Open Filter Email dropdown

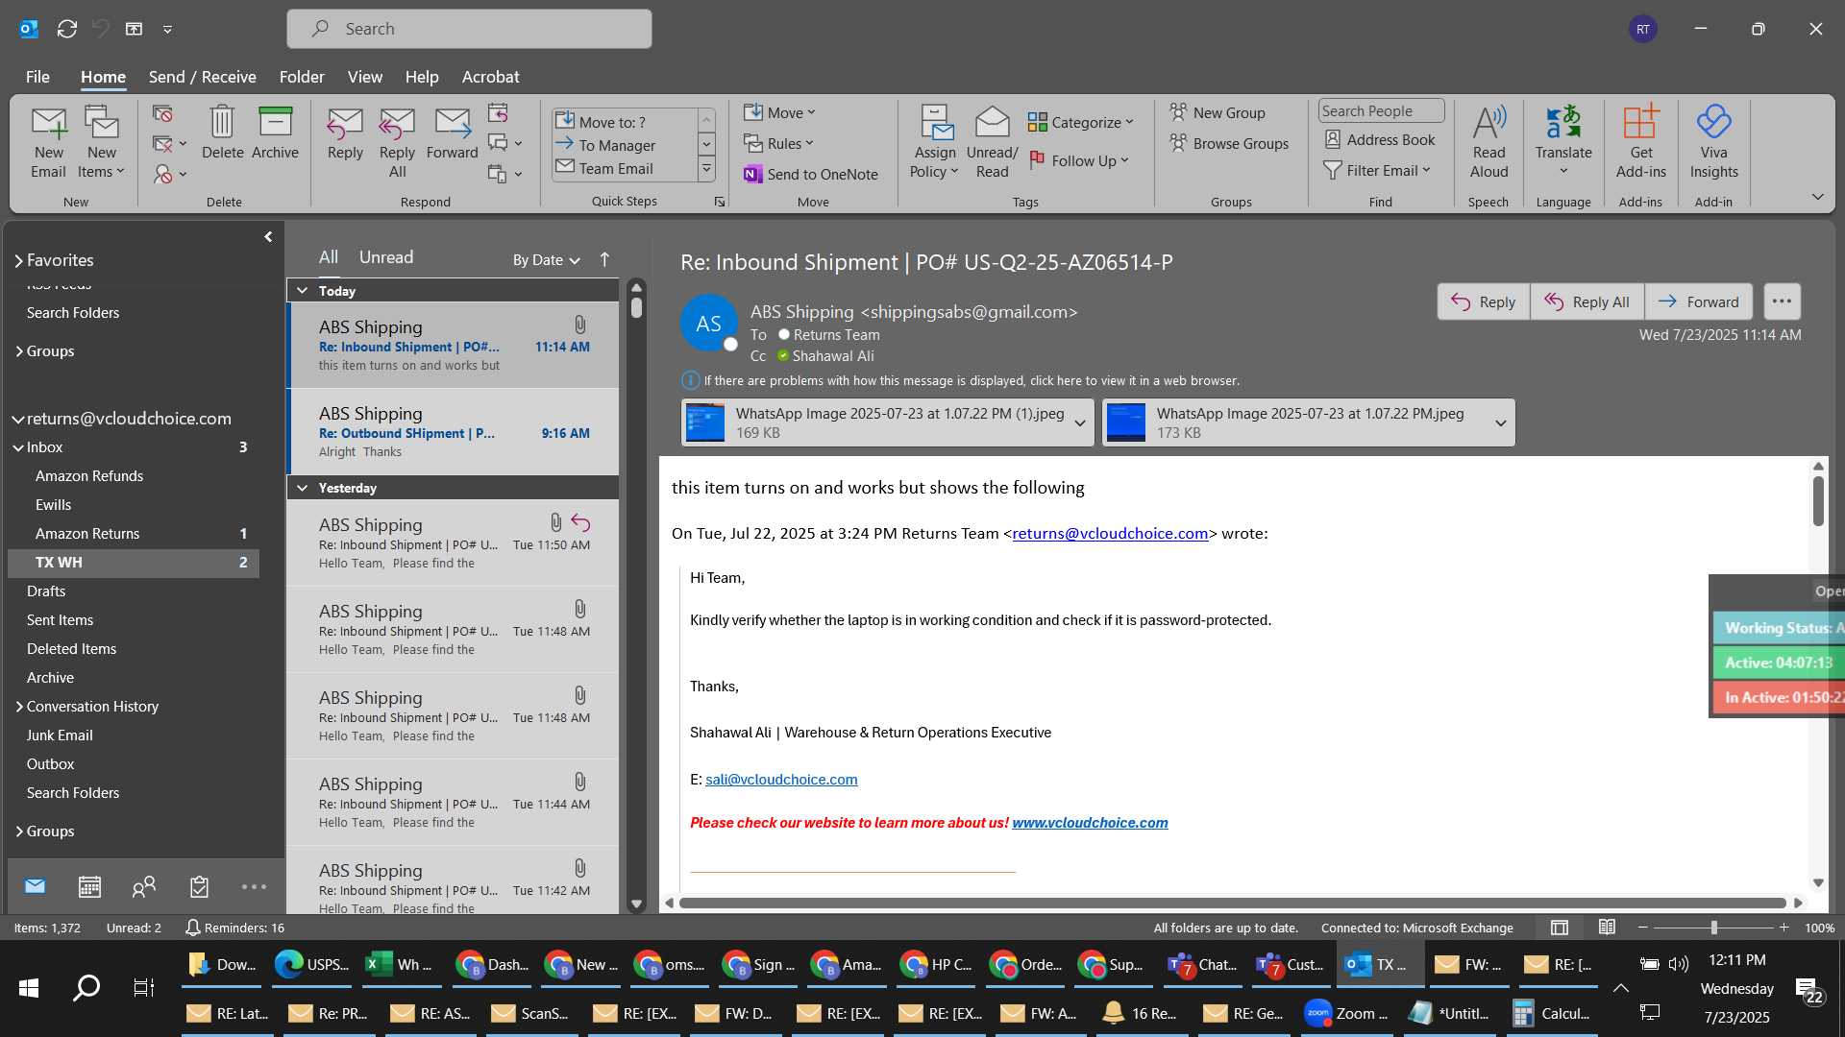pyautogui.click(x=1377, y=170)
